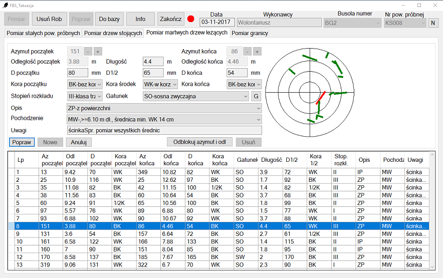The image size is (443, 278).
Task: Open the Pomiar granicy tab
Action: [x=250, y=33]
